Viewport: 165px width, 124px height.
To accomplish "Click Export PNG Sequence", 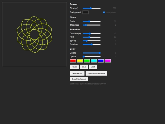I will [96, 73].
